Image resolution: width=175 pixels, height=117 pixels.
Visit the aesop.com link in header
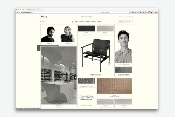(121, 17)
